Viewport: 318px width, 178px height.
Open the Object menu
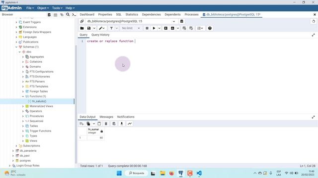[x=43, y=8]
